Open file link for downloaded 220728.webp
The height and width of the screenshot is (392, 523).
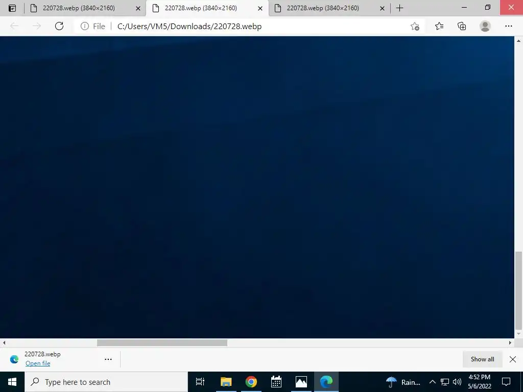38,363
